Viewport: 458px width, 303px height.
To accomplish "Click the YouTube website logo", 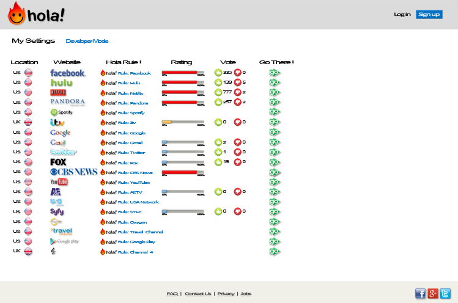I will coord(59,182).
